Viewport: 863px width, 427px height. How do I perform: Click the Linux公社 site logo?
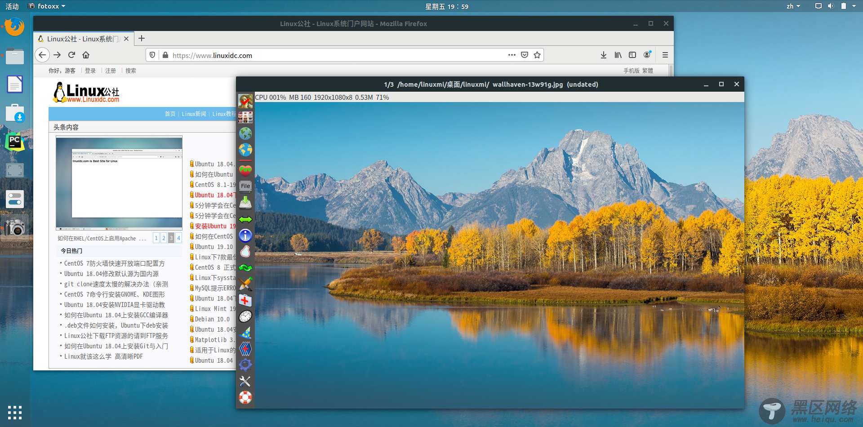86,93
